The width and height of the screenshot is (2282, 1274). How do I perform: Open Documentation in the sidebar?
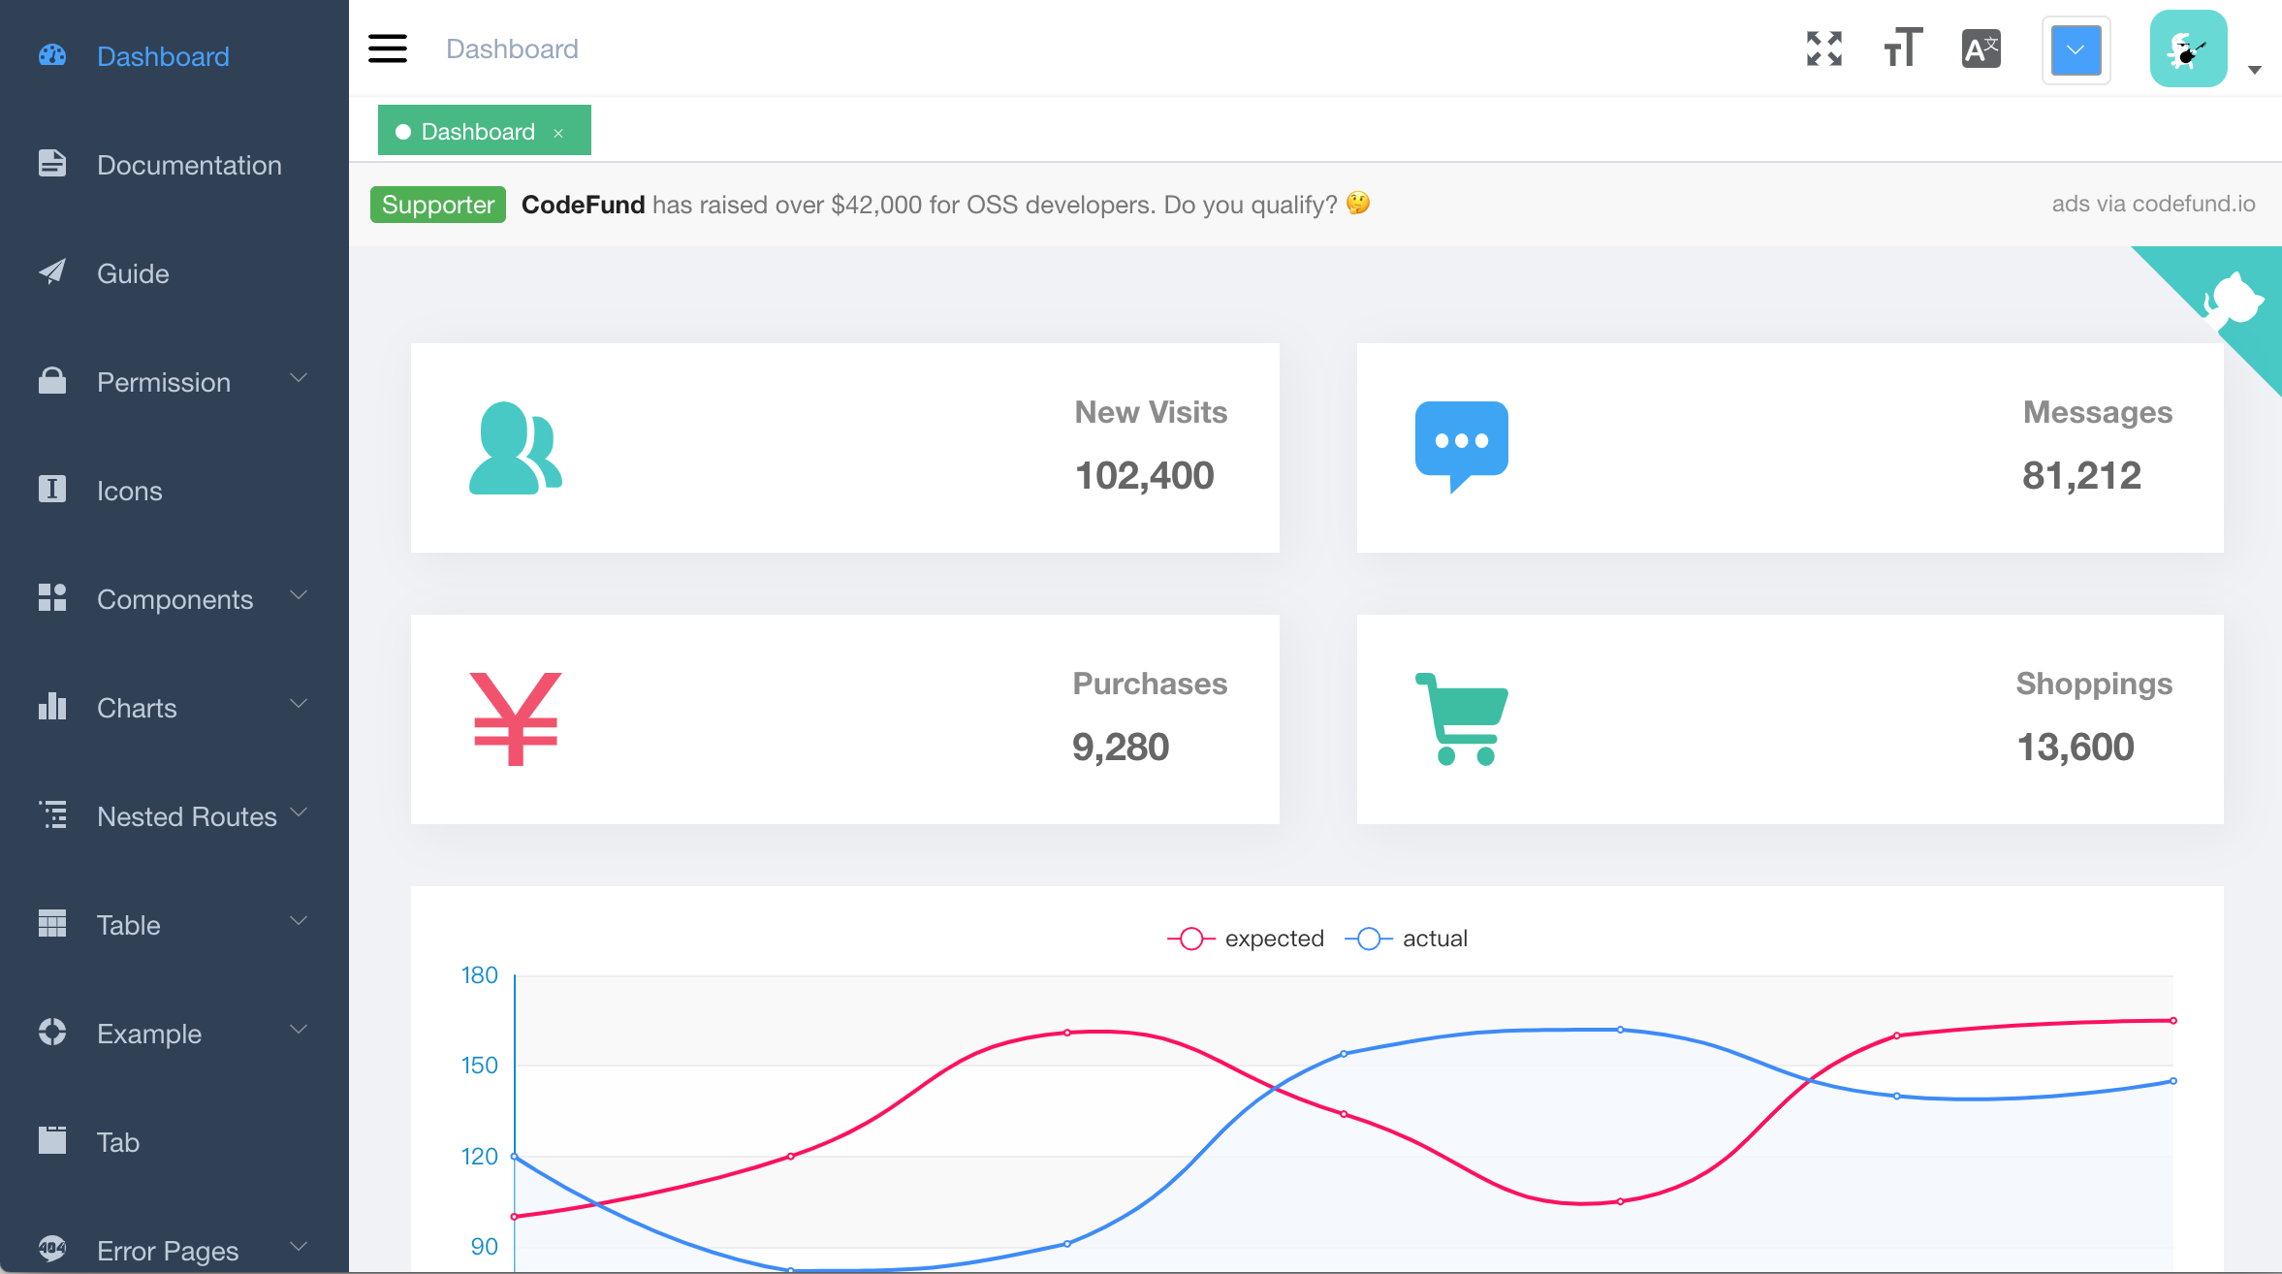click(189, 165)
